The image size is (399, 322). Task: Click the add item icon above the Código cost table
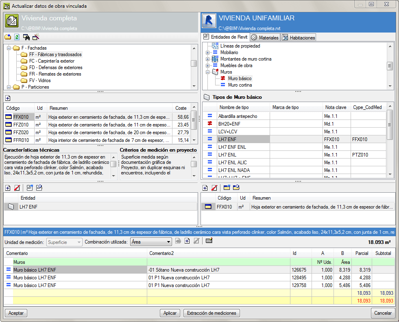pyautogui.click(x=8, y=98)
